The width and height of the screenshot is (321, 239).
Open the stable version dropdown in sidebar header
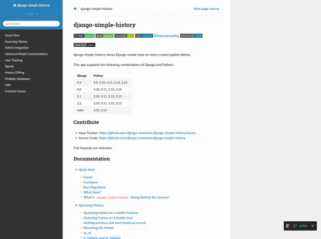(32, 14)
